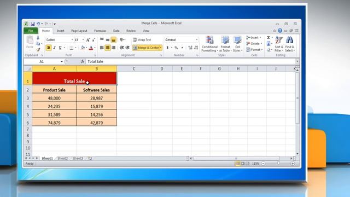Click the Undo arrow icon
This screenshot has height=197, width=350.
click(38, 24)
